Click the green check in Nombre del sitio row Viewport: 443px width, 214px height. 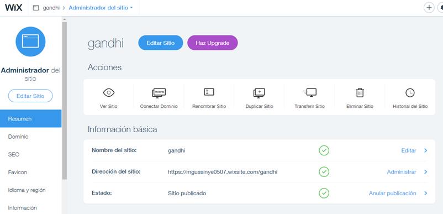(x=324, y=150)
